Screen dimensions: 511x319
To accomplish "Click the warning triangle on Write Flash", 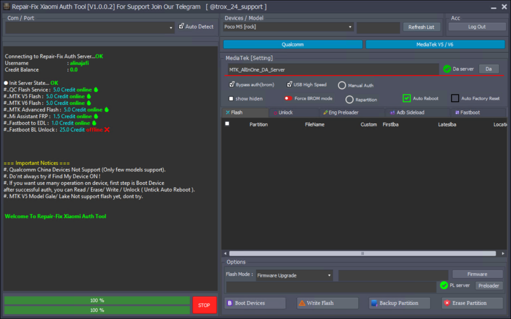I will pyautogui.click(x=302, y=303).
